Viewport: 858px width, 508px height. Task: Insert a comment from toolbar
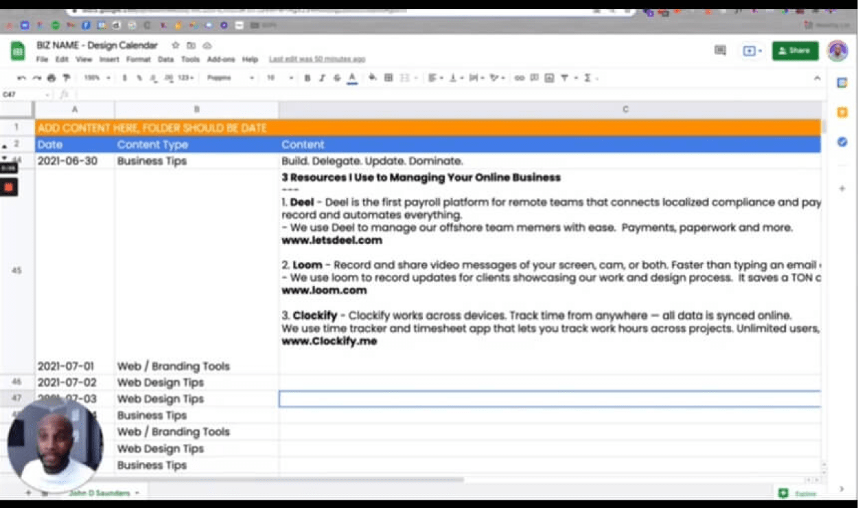[534, 78]
